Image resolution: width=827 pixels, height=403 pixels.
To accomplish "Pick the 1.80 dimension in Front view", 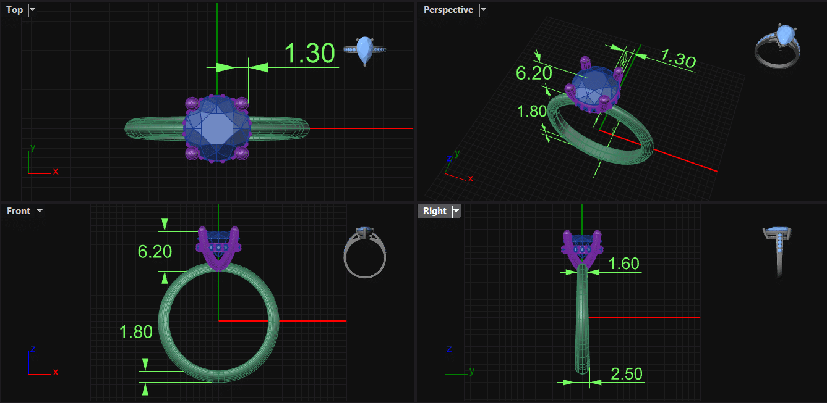I will click(135, 332).
